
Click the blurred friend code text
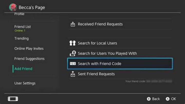(159, 81)
